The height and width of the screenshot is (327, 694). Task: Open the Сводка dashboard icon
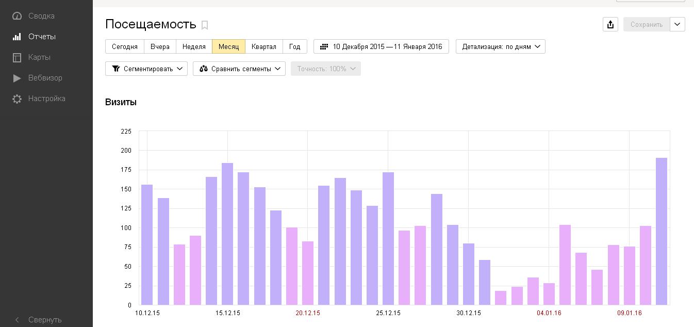pos(17,16)
